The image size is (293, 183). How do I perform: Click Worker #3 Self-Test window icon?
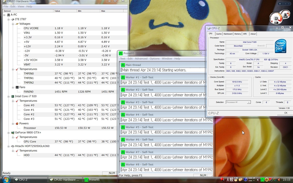click(123, 102)
